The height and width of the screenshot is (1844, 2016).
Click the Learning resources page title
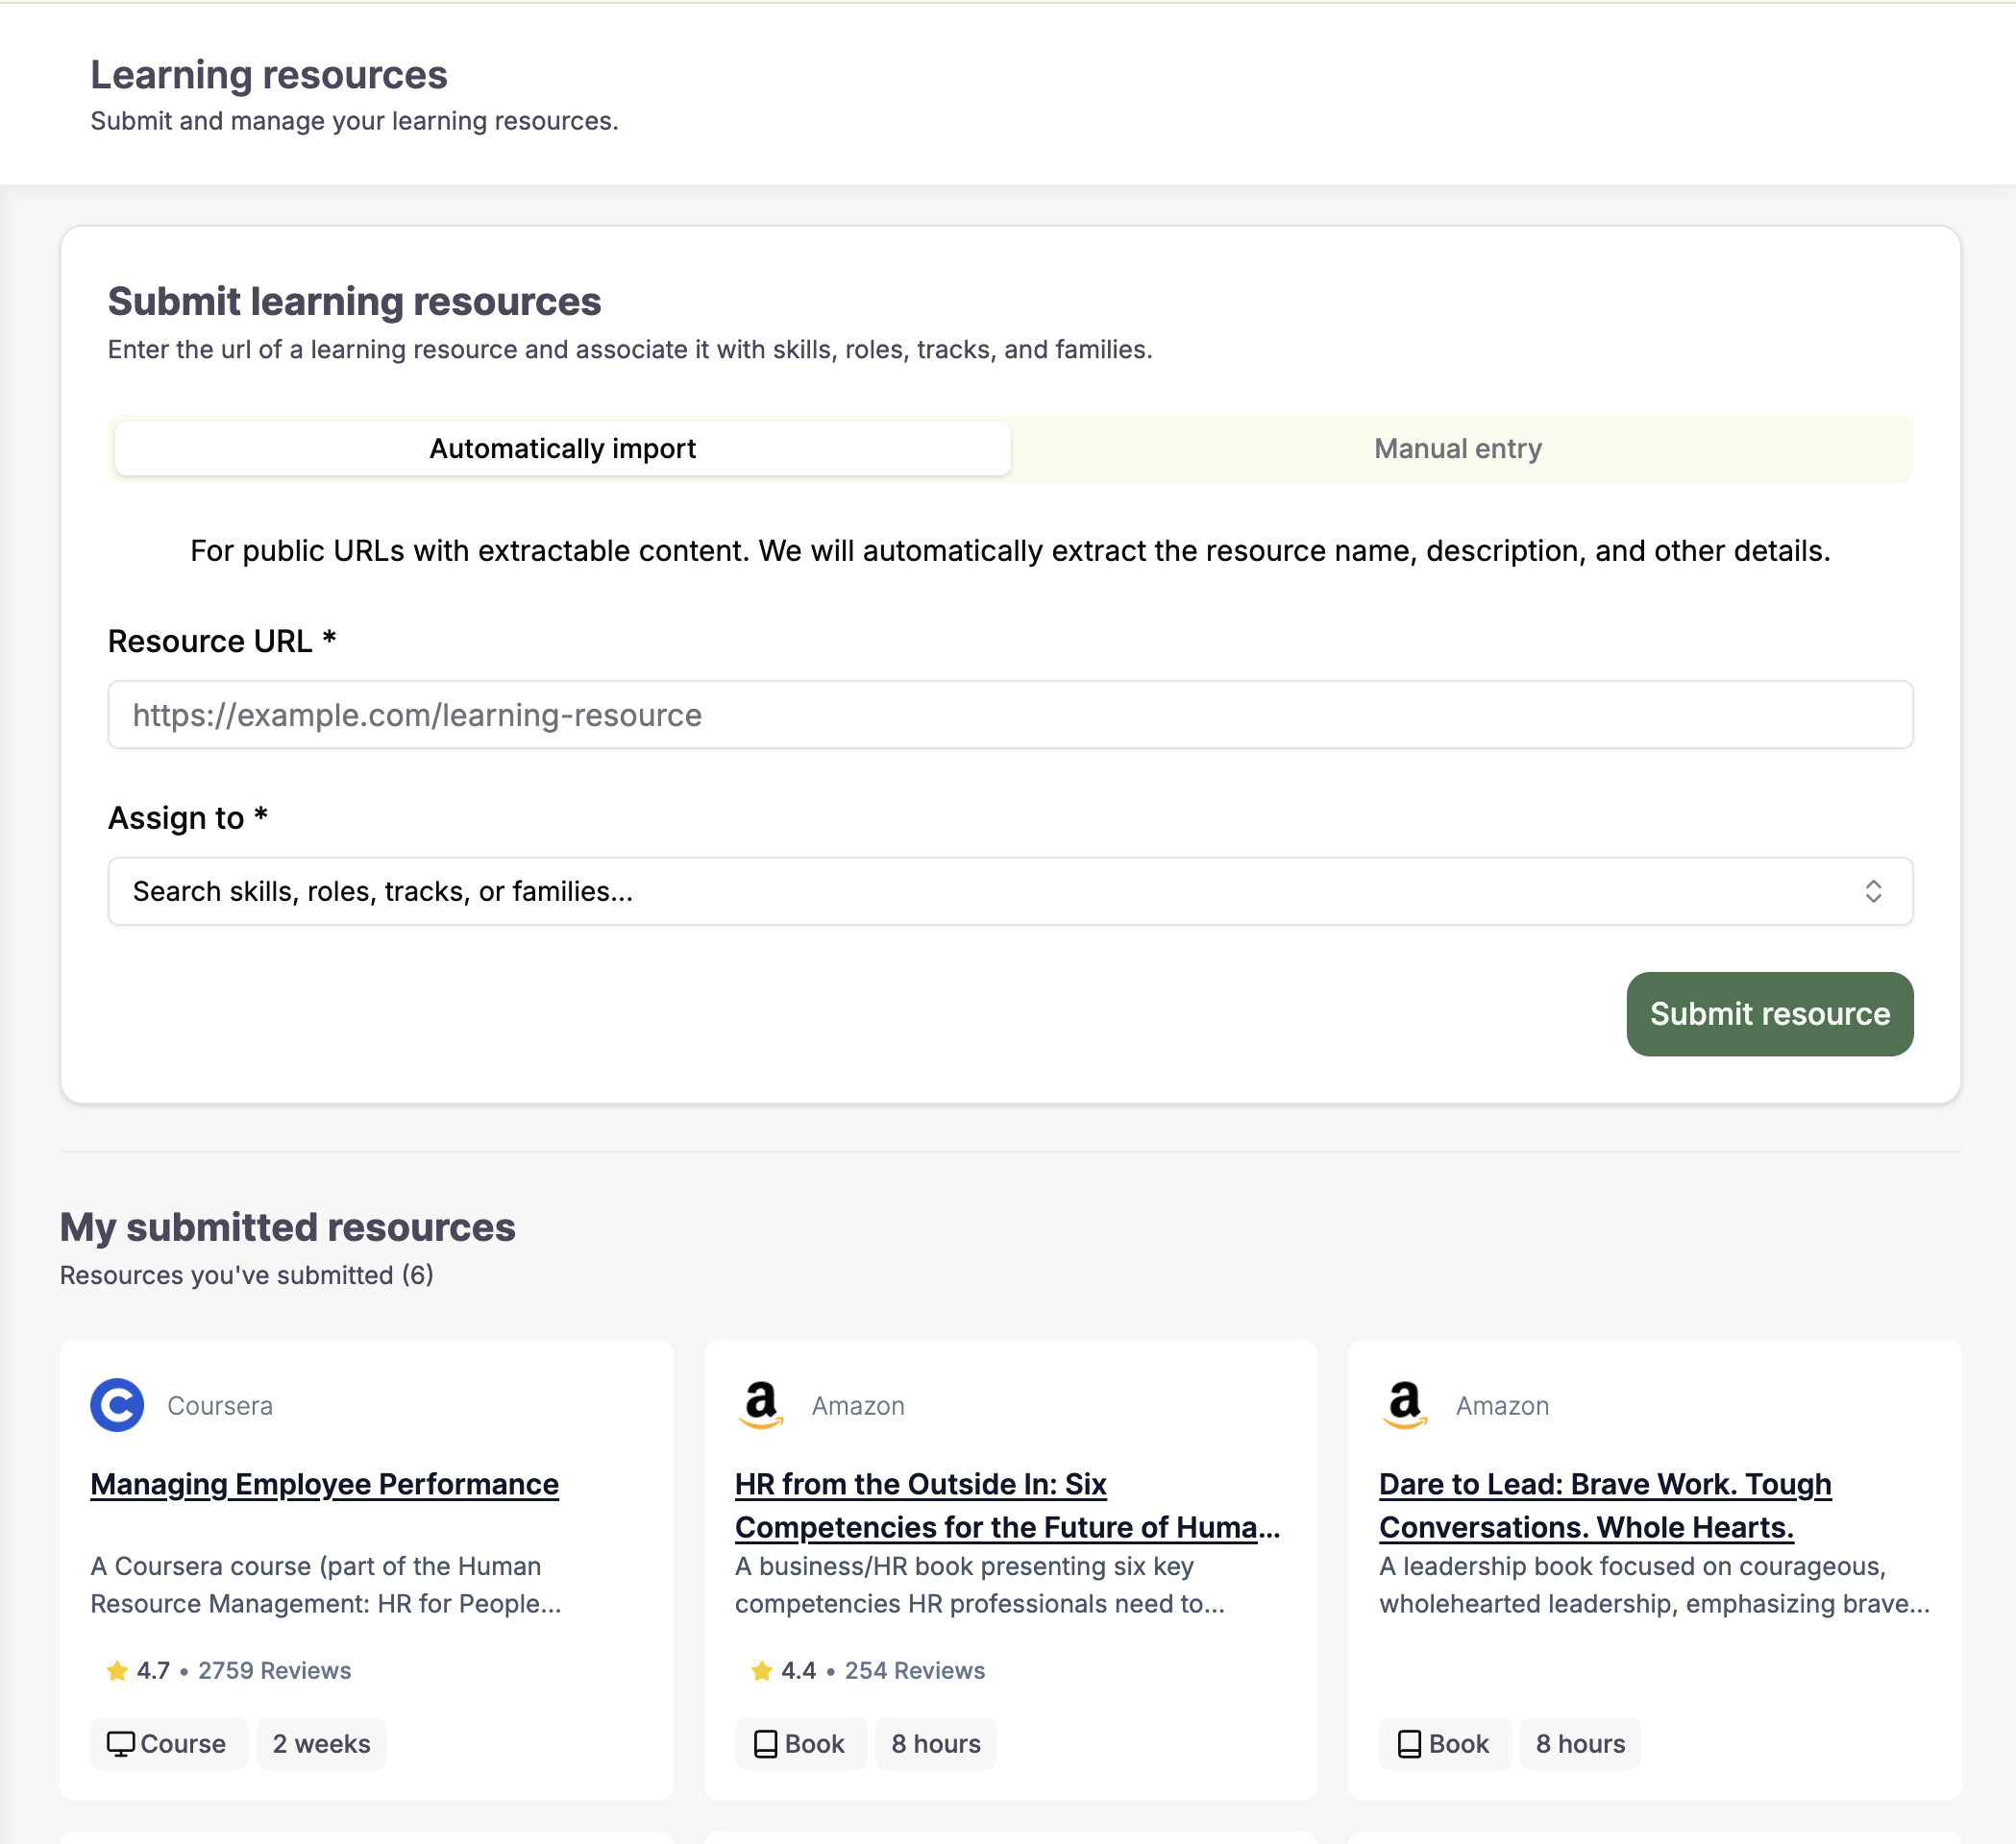(x=269, y=75)
